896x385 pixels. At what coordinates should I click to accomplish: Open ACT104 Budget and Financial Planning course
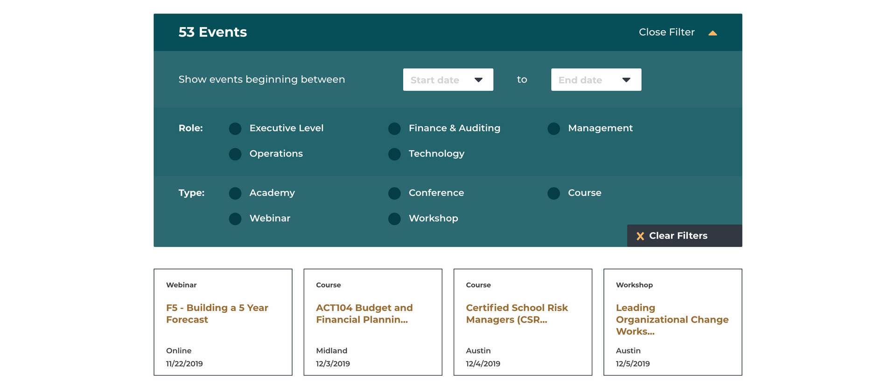364,314
